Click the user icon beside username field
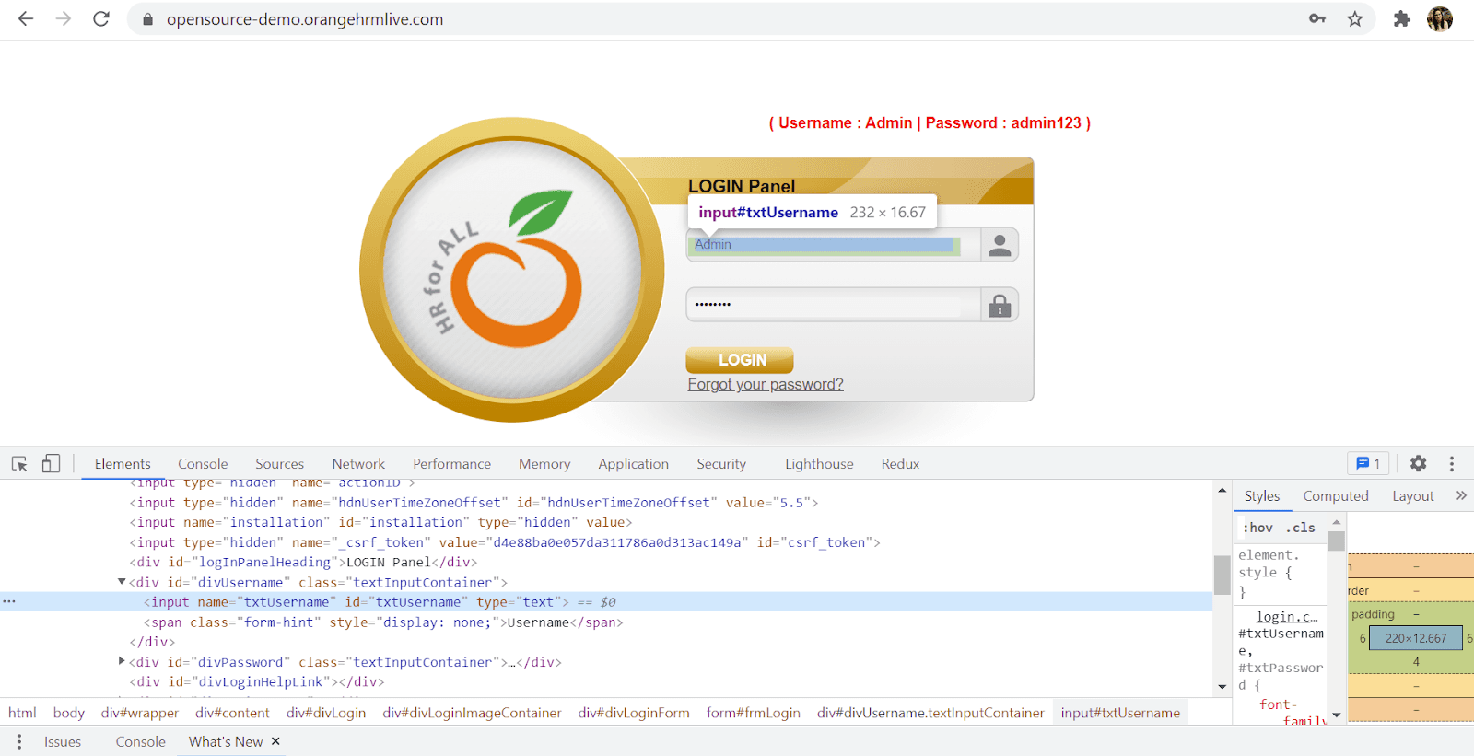 [1000, 245]
